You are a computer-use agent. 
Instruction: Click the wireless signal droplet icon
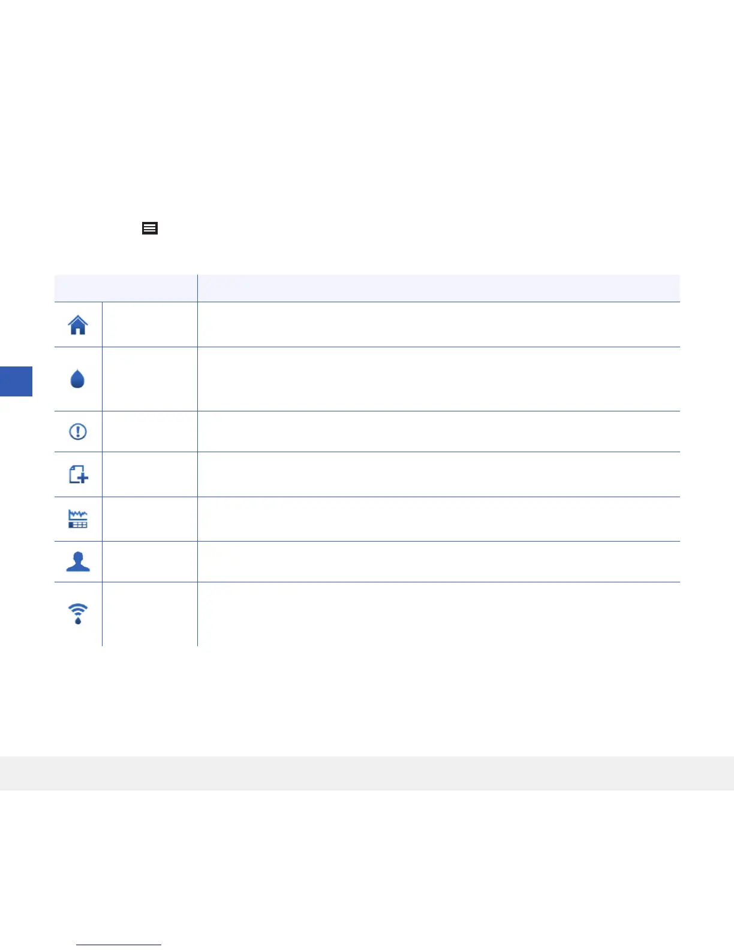pyautogui.click(x=78, y=614)
